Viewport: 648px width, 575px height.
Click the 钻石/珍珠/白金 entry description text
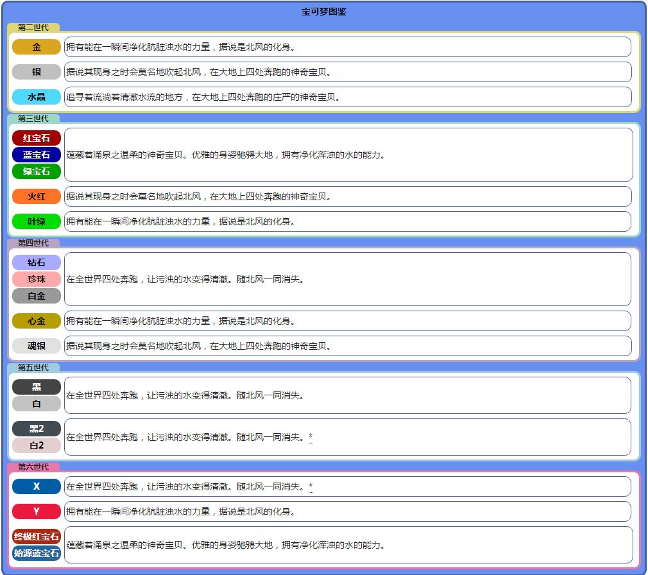(x=185, y=279)
